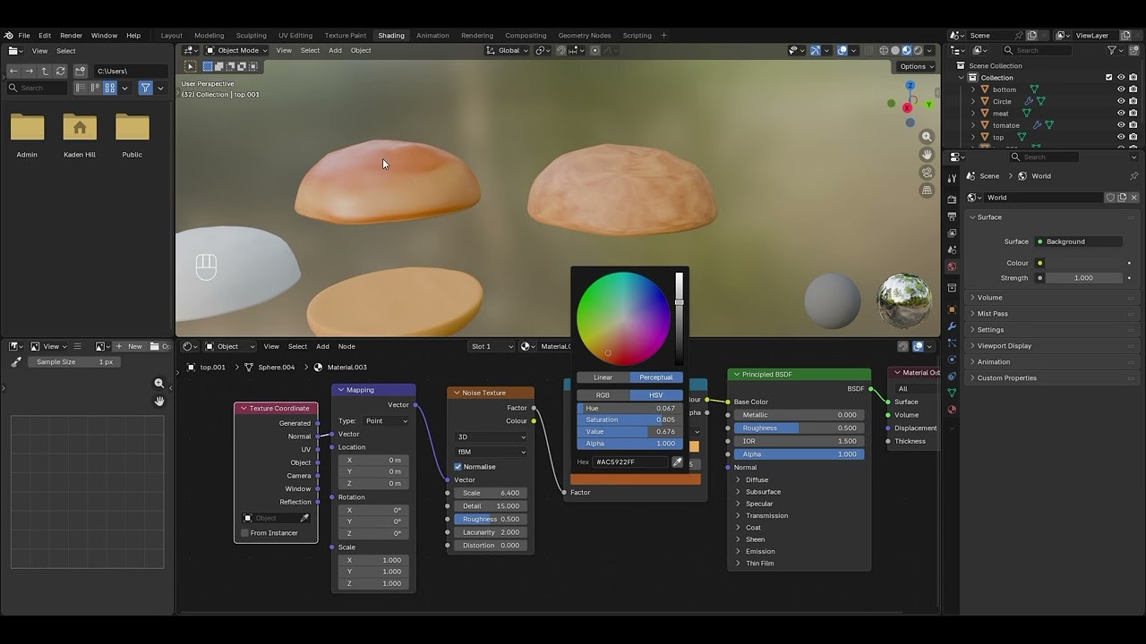The width and height of the screenshot is (1146, 644).
Task: Select rendered viewport shading
Action: 918,50
